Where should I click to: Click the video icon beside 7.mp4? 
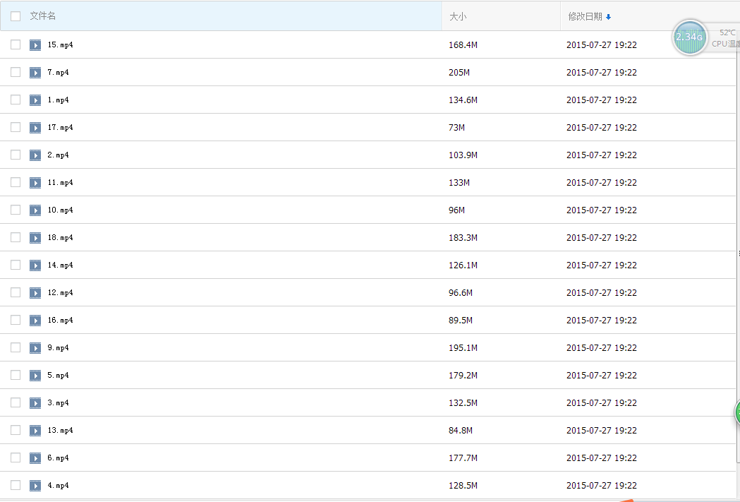click(35, 73)
